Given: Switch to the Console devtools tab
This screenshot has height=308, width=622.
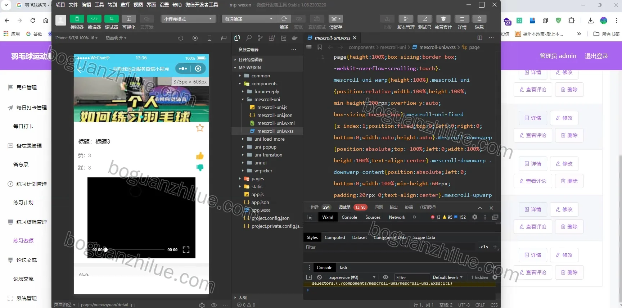Looking at the screenshot, I should click(x=349, y=217).
